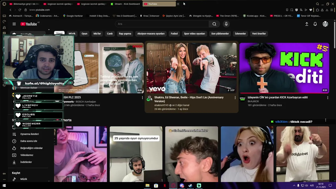336x189 pixels.
Task: Open browser downloads icon
Action: click(x=327, y=10)
